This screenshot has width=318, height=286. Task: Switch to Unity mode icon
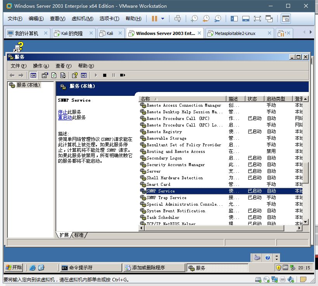pos(269,19)
